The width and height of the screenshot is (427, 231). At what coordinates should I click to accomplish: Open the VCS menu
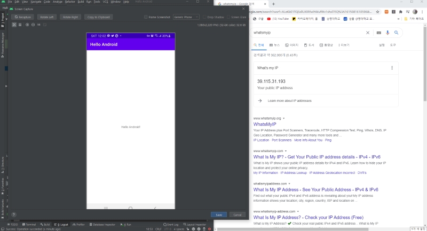[105, 2]
